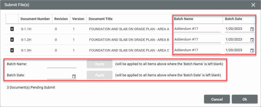This screenshot has width=261, height=107.
Task: Click the Cancel button
Action: tap(217, 99)
